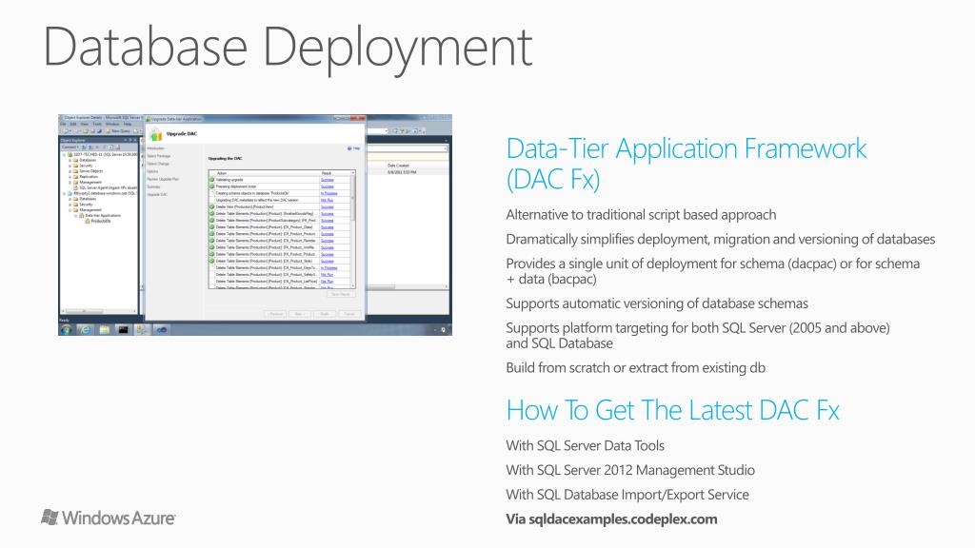This screenshot has width=975, height=548.
Task: Expand the Replication node in Object Explorer
Action: coord(70,177)
